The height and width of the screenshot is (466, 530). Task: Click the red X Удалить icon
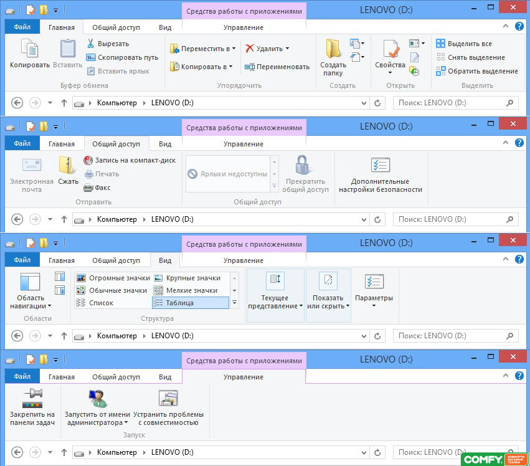250,49
